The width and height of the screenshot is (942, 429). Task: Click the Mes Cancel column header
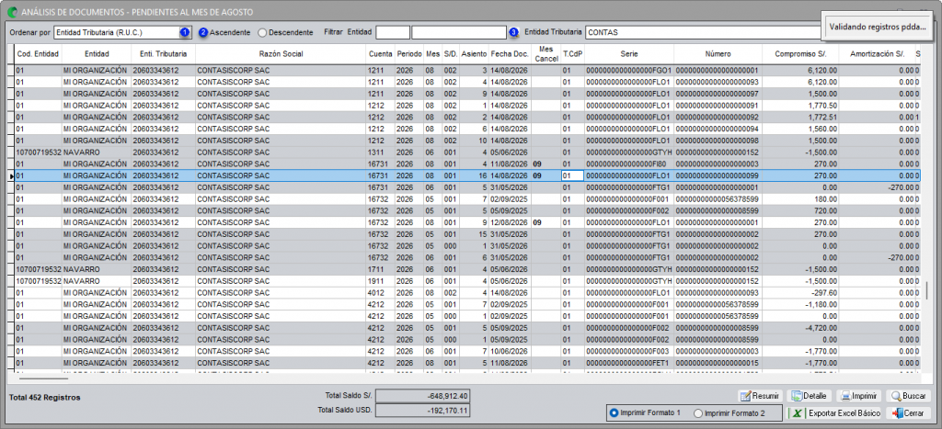(546, 54)
